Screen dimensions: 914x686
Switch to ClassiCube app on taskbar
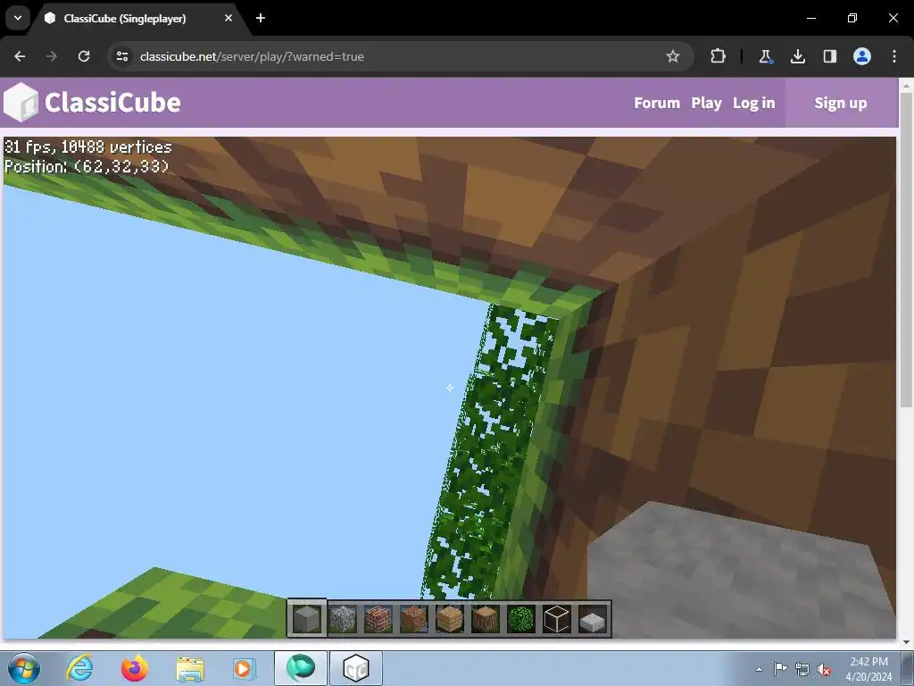point(356,668)
